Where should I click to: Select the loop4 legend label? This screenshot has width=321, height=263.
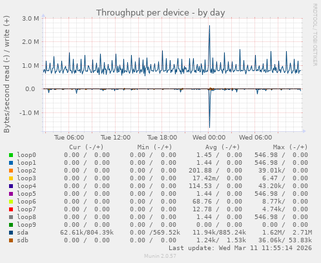26,186
